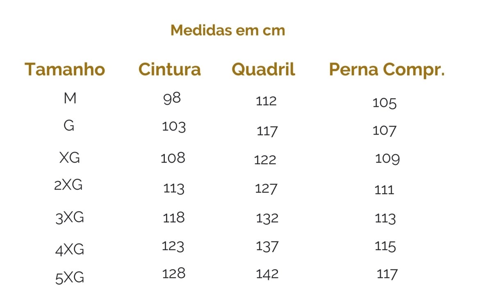This screenshot has width=492, height=300.
Task: Select the 3XG size label
Action: [x=70, y=217]
